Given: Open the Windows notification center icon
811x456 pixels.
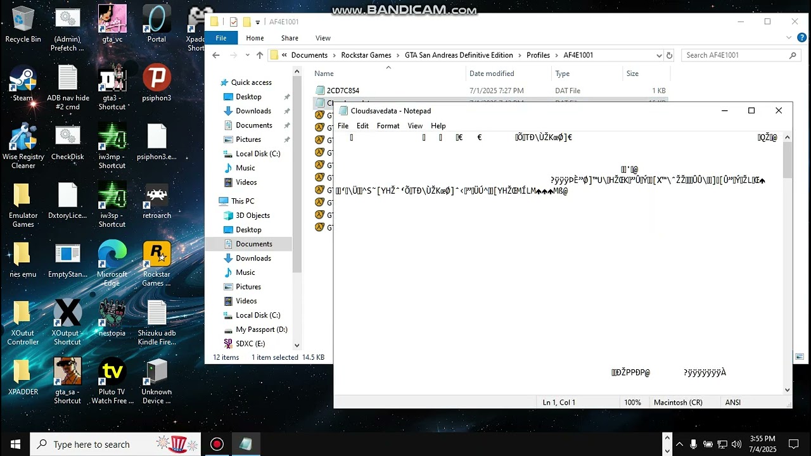Looking at the screenshot, I should coord(793,444).
